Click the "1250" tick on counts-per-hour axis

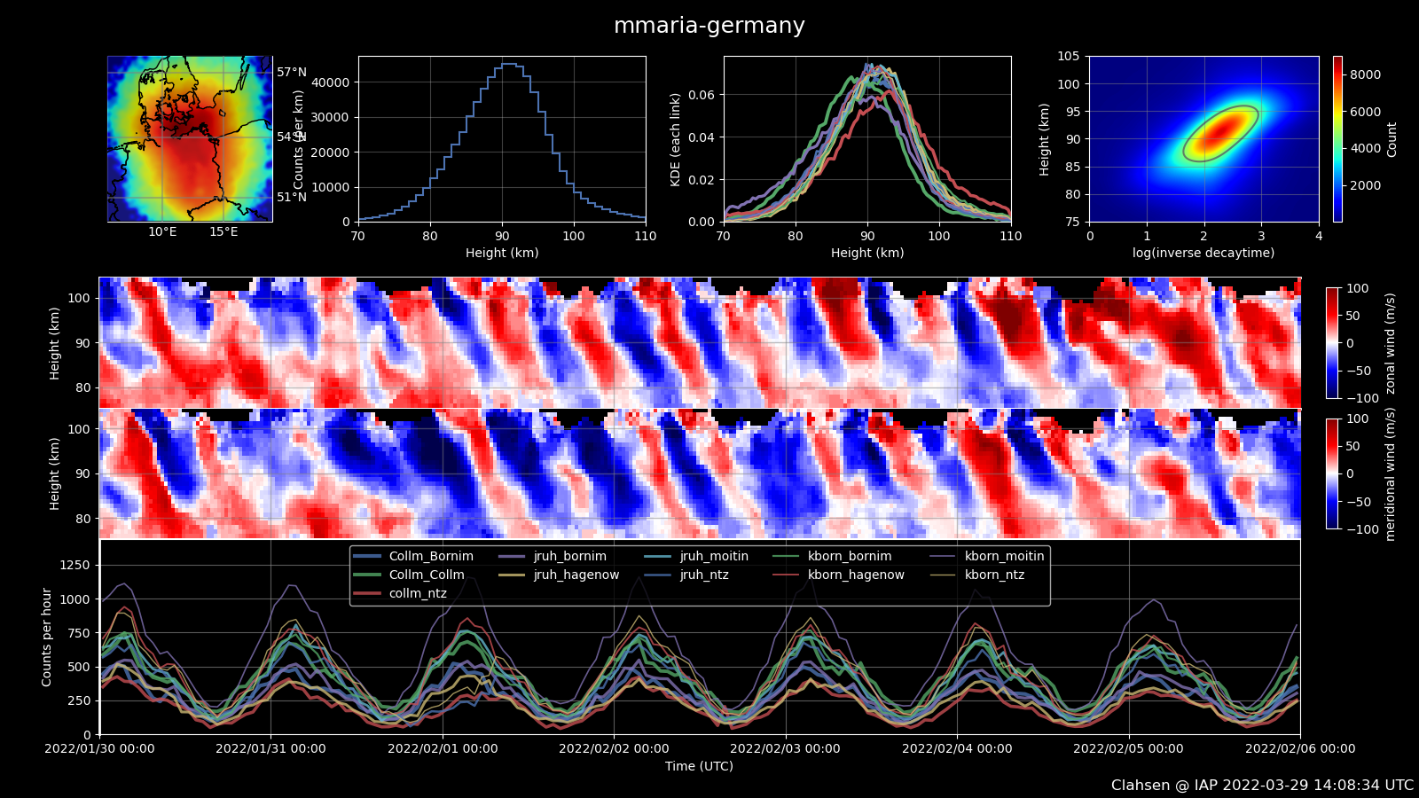(75, 566)
